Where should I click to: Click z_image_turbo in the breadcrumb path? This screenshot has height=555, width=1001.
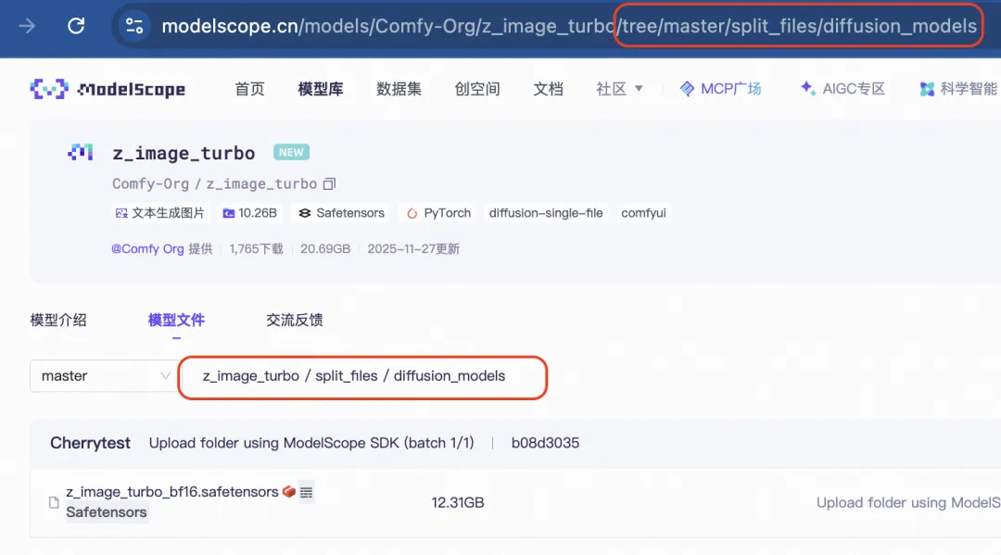click(251, 376)
